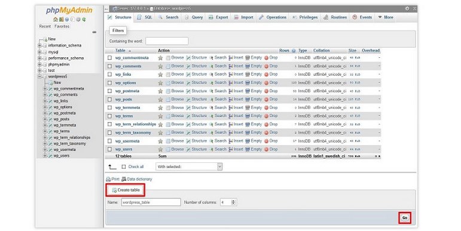
Task: Open the Query tab
Action: (x=194, y=17)
